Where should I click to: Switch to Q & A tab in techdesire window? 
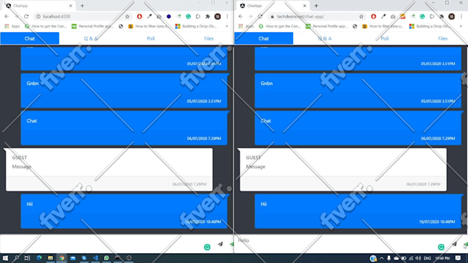(x=325, y=38)
